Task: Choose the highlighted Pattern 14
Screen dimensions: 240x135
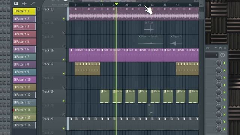Action: pos(24,110)
